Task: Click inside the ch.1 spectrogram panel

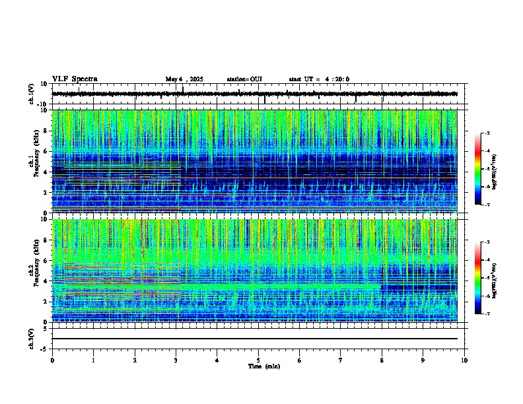Action: pos(254,161)
